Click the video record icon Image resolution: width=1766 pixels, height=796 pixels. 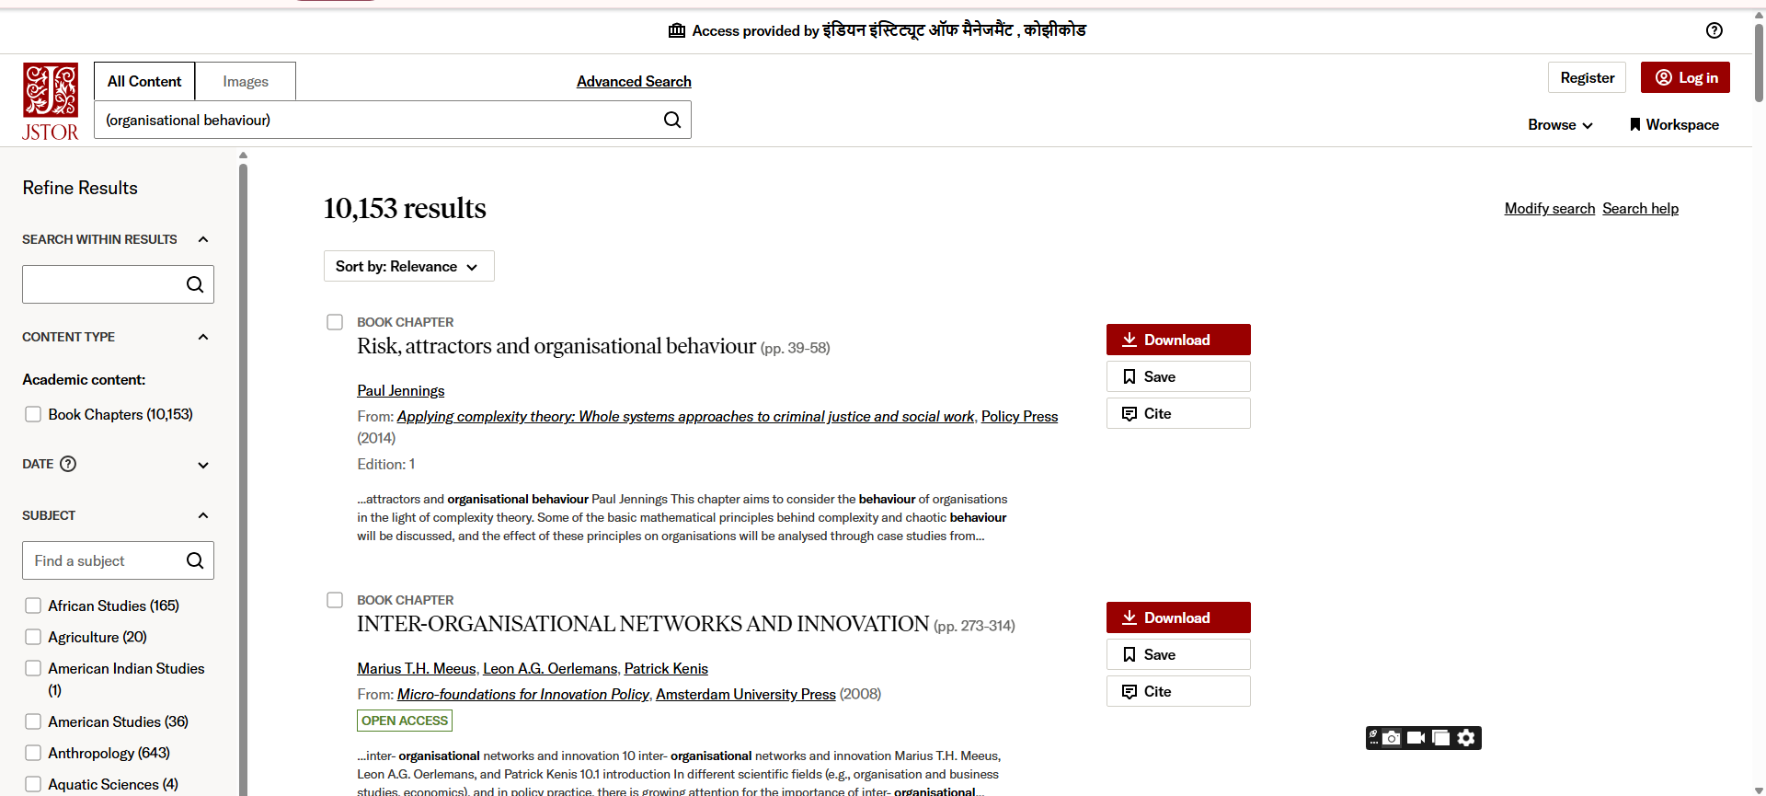pyautogui.click(x=1416, y=738)
